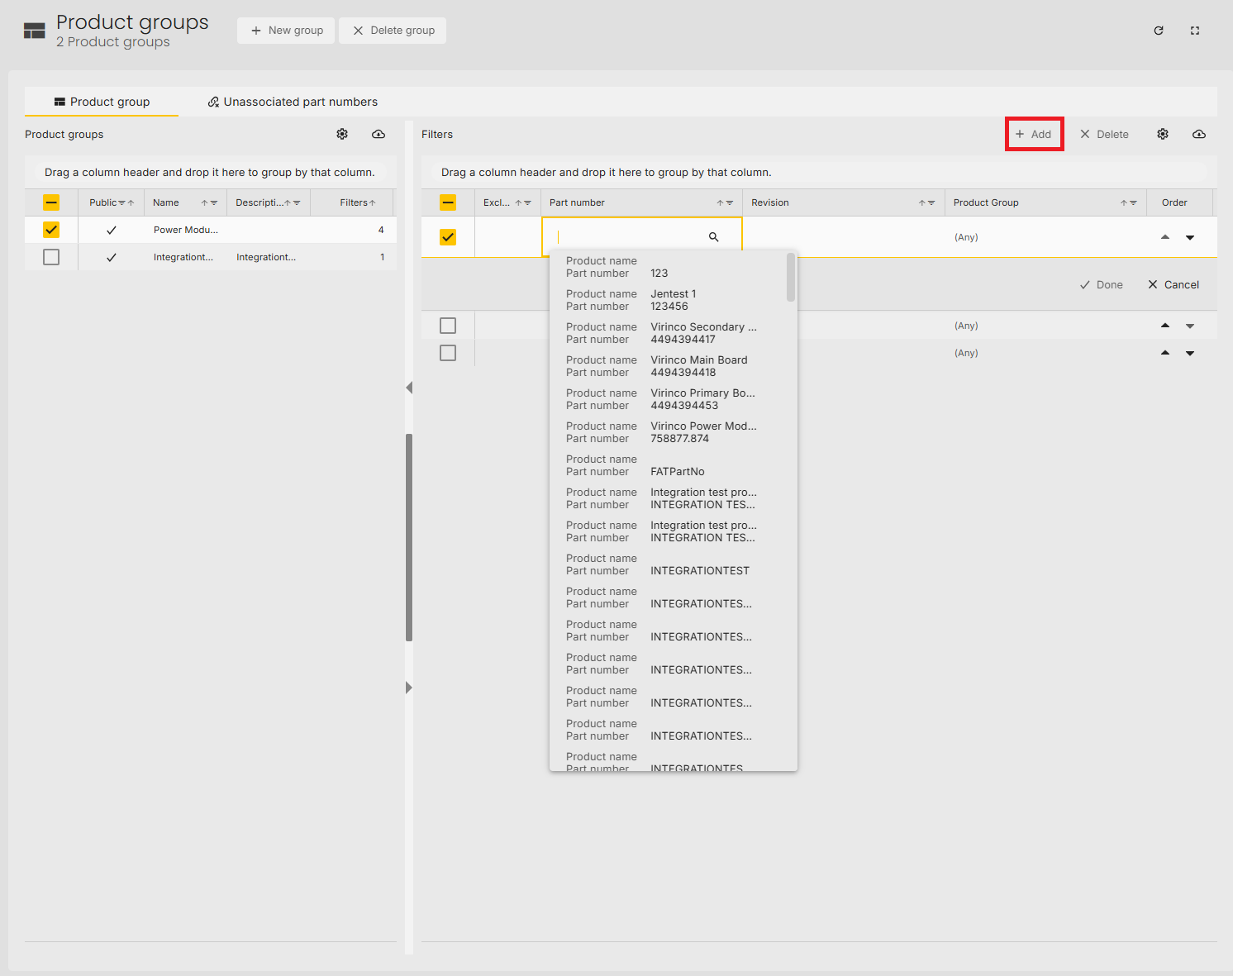The height and width of the screenshot is (976, 1233).
Task: Click filter count 4 on Power Modu... row
Action: [x=381, y=230]
